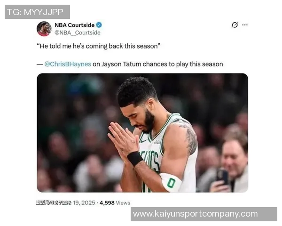This screenshot has height=226, width=282.
Task: Open the three-dot more options menu
Action: (x=245, y=25)
